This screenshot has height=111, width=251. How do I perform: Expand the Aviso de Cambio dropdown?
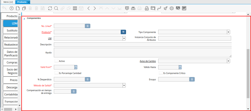click(228, 61)
